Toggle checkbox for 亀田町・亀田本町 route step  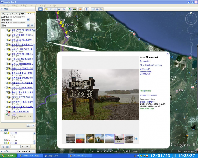(x=7, y=92)
